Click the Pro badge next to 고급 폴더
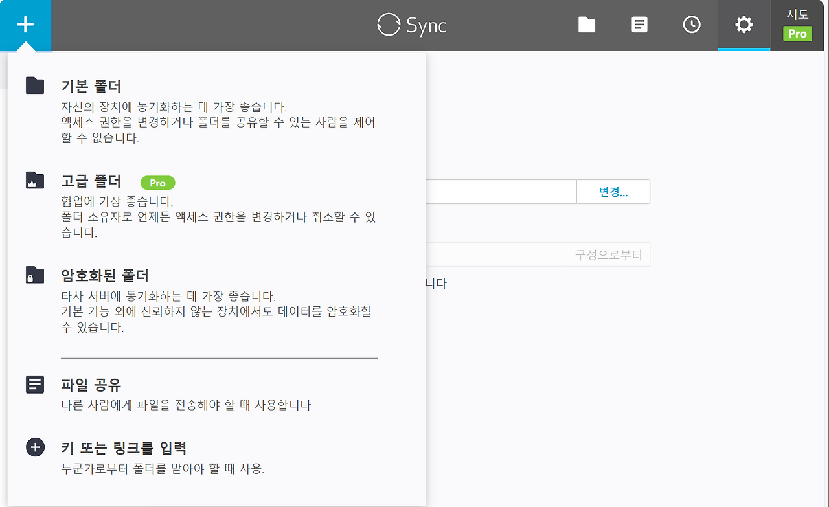Viewport: 829px width, 507px height. [x=156, y=183]
